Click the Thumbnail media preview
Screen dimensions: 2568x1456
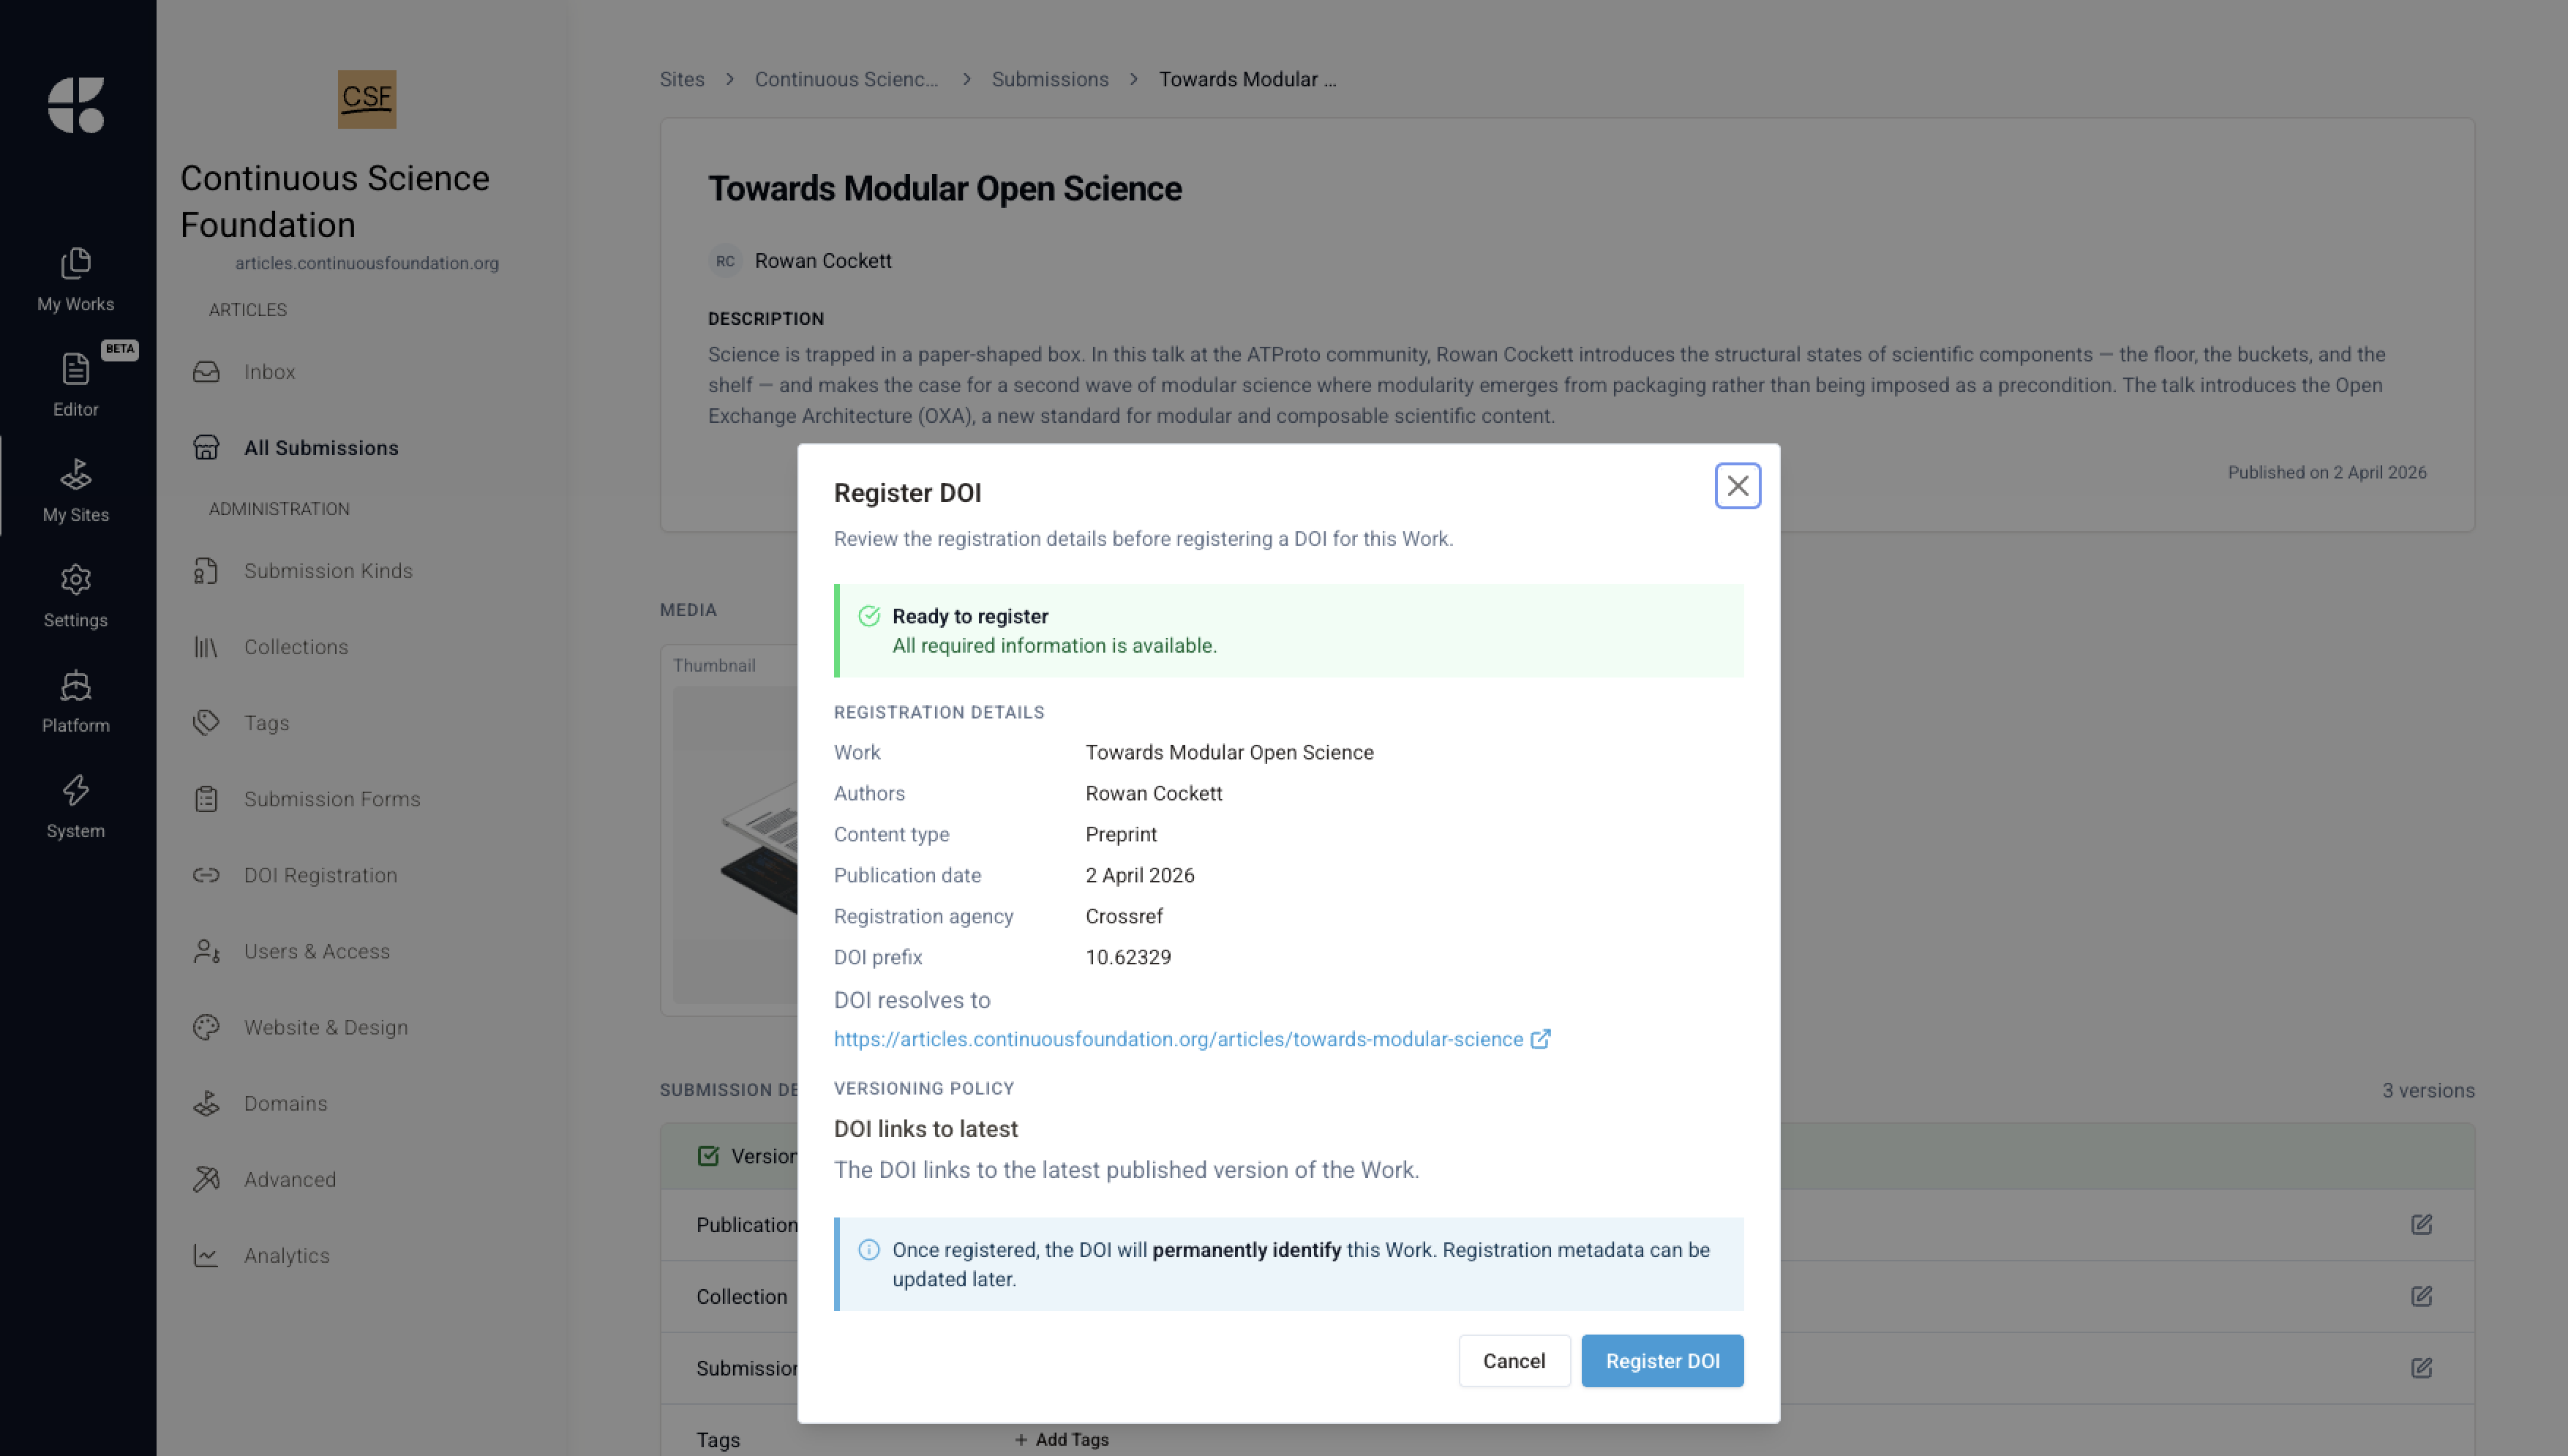(735, 845)
